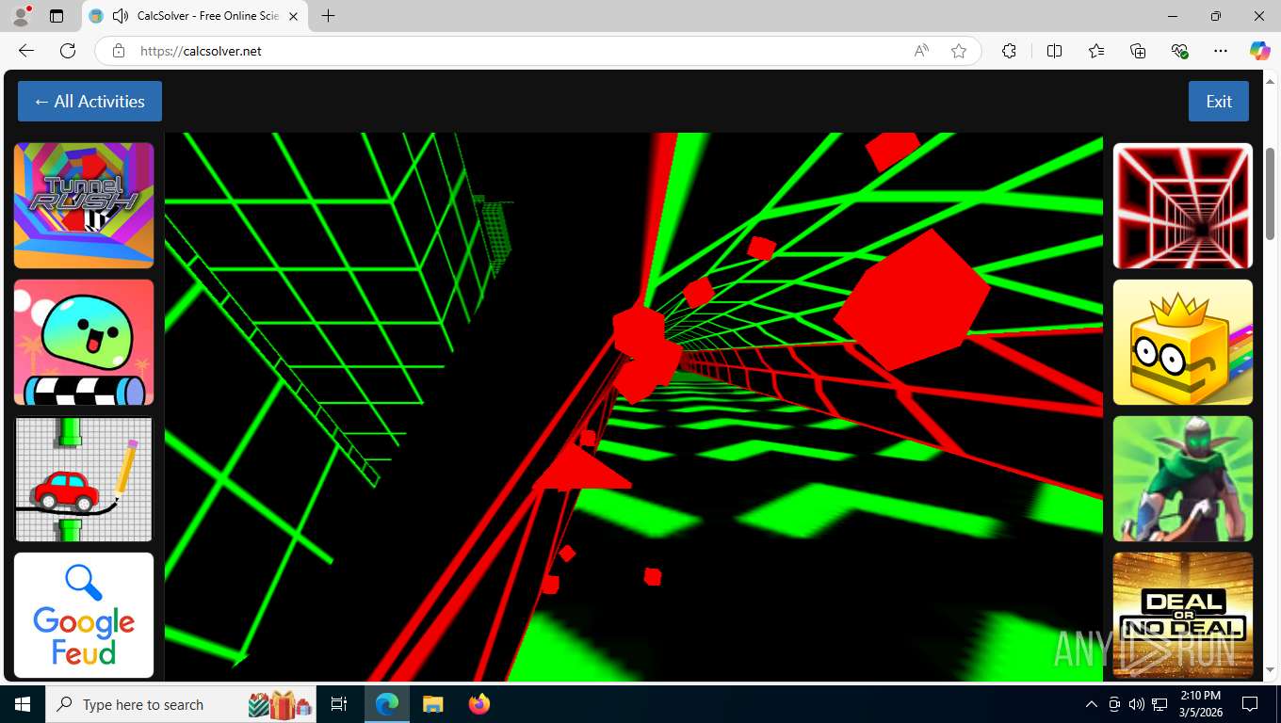Open the clock showing 2:10 PM
This screenshot has height=723, width=1281.
(x=1201, y=704)
